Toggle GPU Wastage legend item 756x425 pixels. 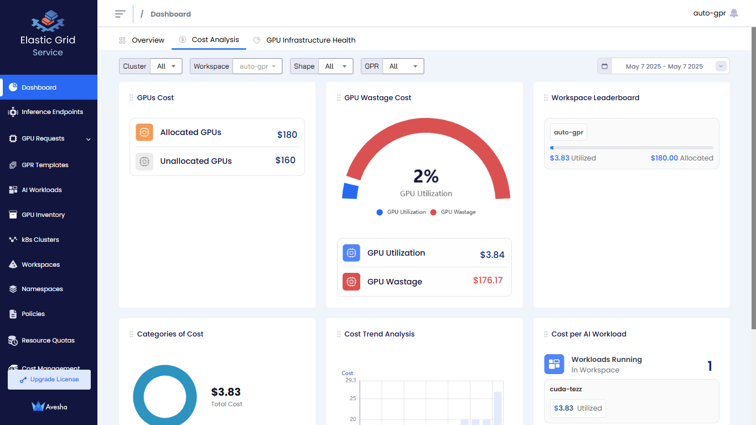[x=453, y=212]
